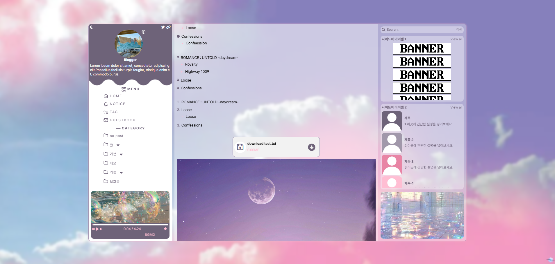The height and width of the screenshot is (264, 555).
Task: Click the CATEGORY hamburger lines icon
Action: coord(118,128)
